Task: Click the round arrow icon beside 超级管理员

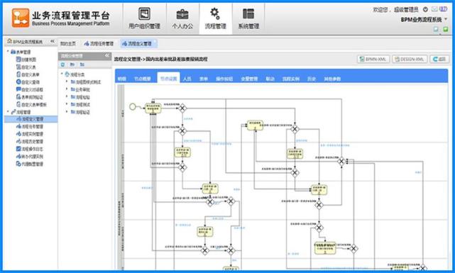Action: 425,9
